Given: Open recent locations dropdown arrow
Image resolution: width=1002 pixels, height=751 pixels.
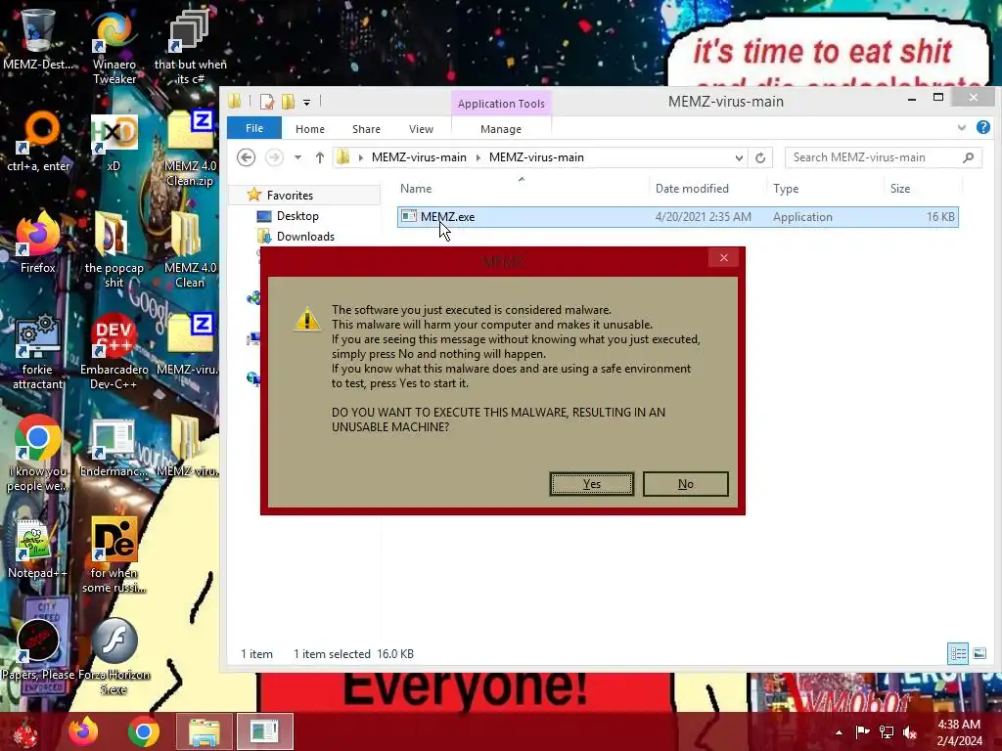Looking at the screenshot, I should 297,157.
